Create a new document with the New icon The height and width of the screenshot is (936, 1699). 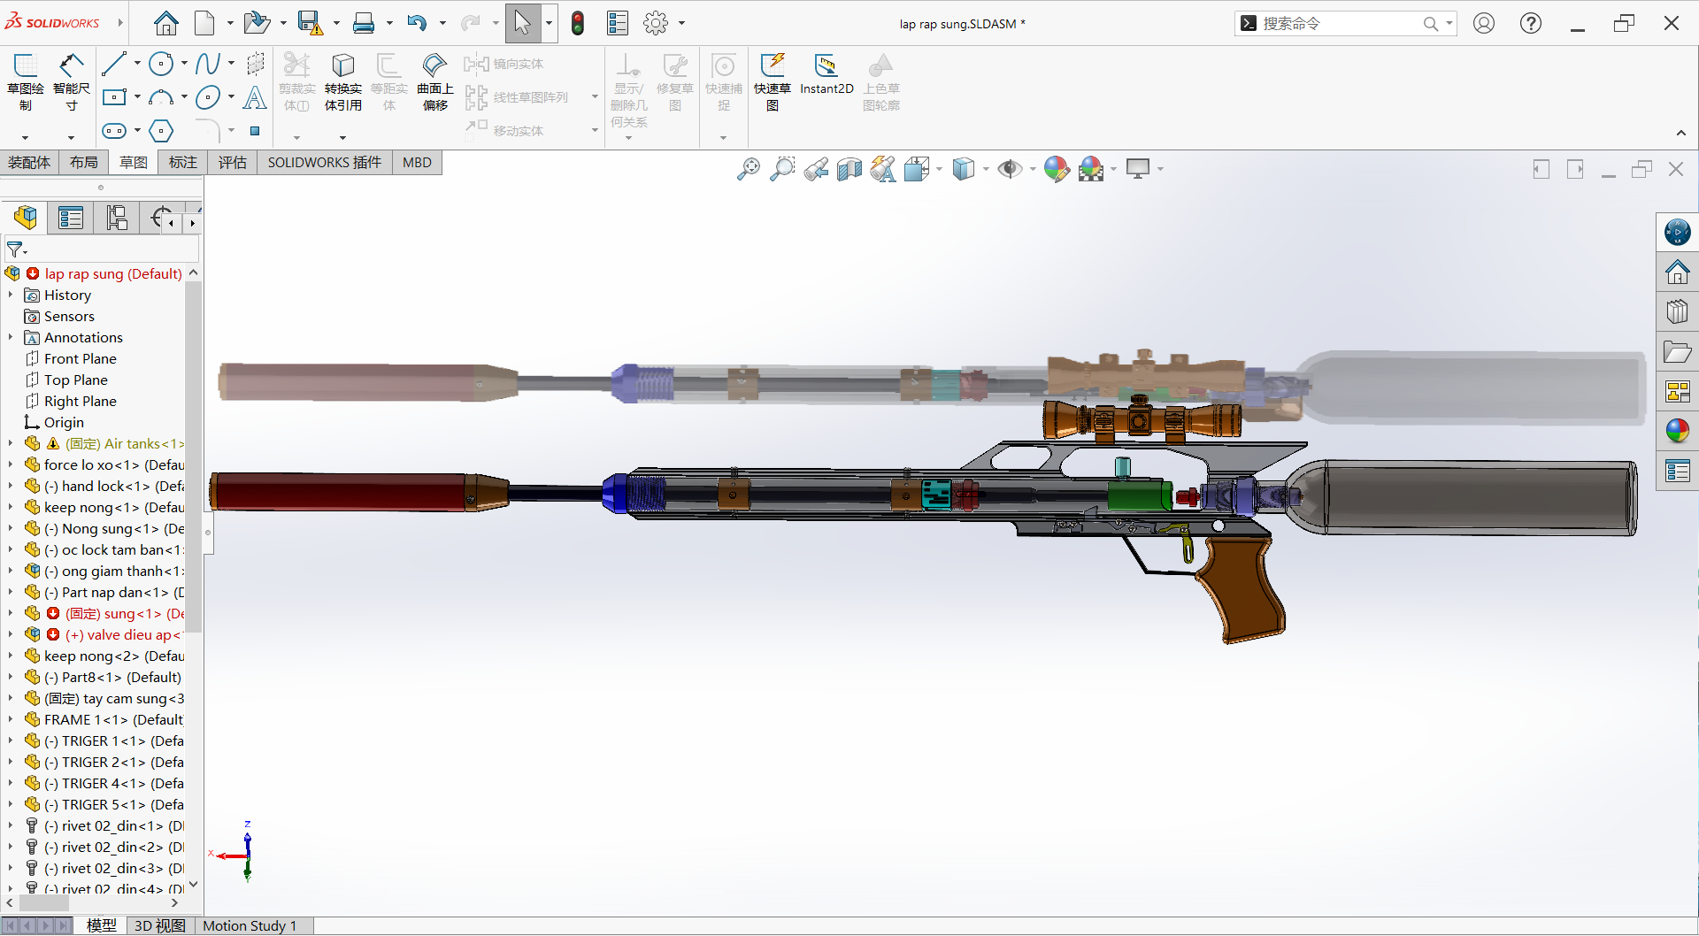(204, 23)
